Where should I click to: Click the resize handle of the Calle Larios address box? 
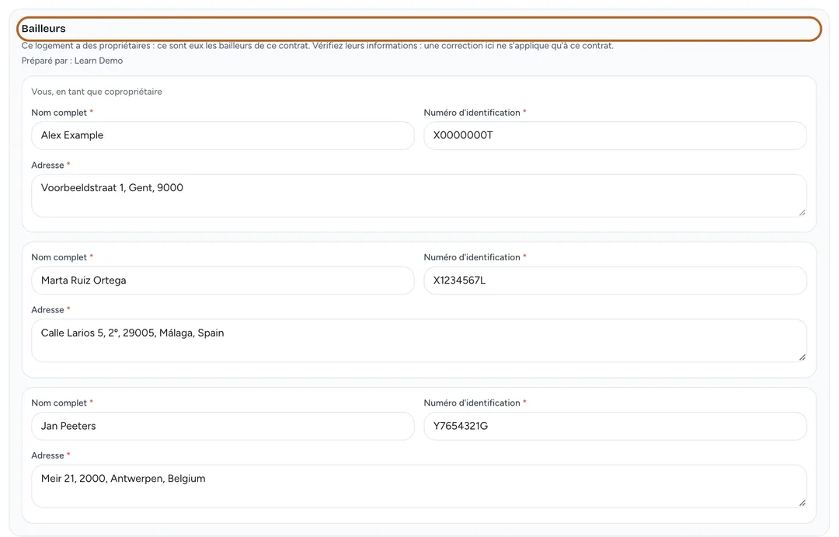pyautogui.click(x=802, y=357)
